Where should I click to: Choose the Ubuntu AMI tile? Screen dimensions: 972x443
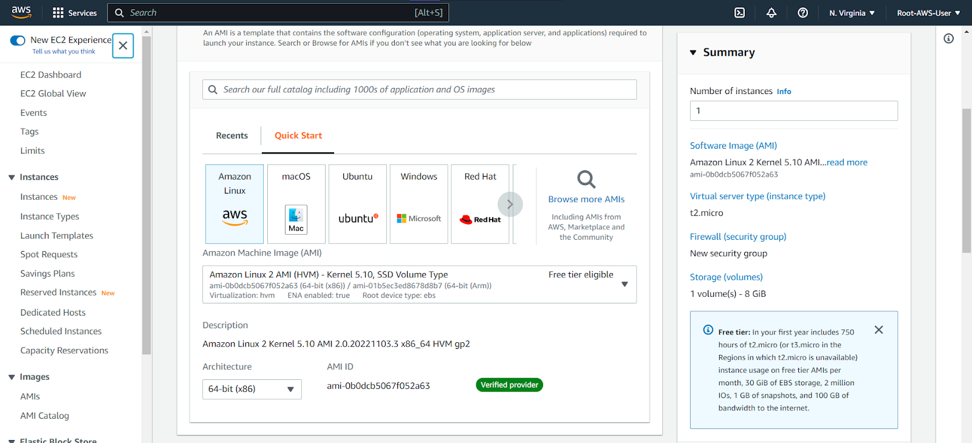357,204
